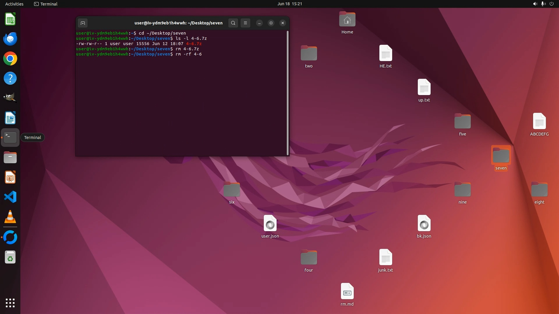
Task: Launch LibreOffice Calc from the dock
Action: coord(10,19)
